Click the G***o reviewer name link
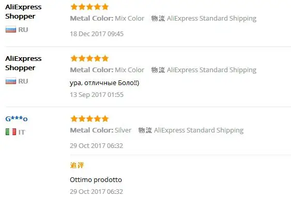Screen dimensions: 291x198 17,119
